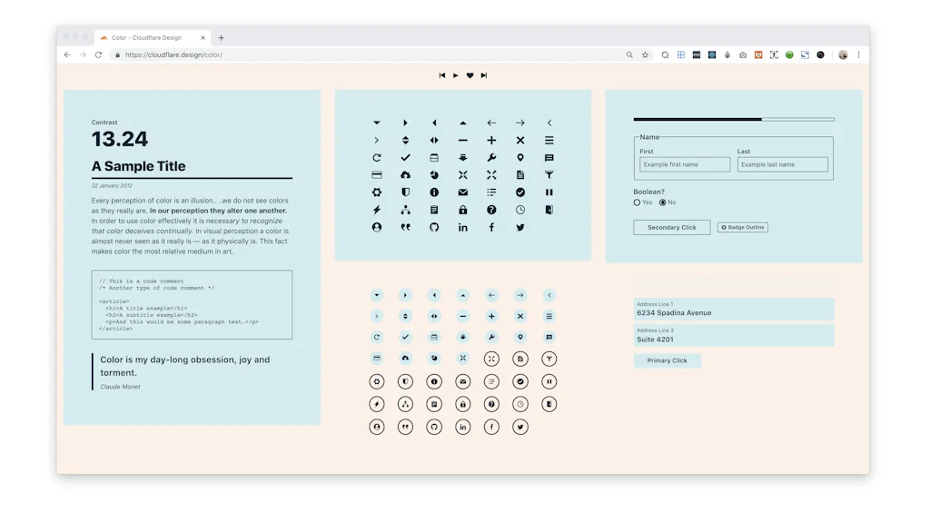
Task: Open the Chrome three-dot menu
Action: pos(858,54)
